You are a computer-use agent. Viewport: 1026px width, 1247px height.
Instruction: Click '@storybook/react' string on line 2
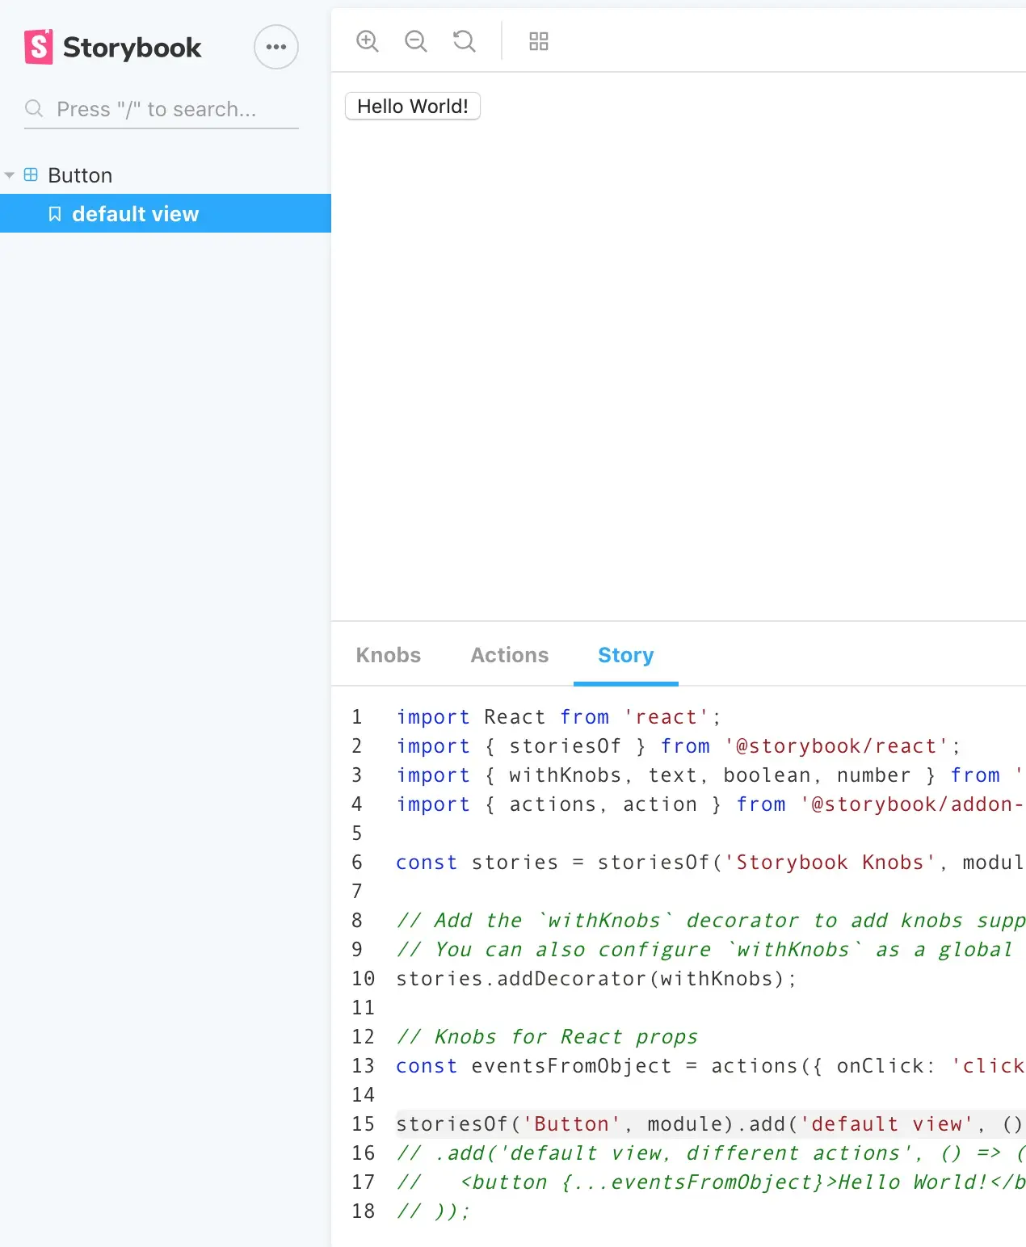pos(837,746)
